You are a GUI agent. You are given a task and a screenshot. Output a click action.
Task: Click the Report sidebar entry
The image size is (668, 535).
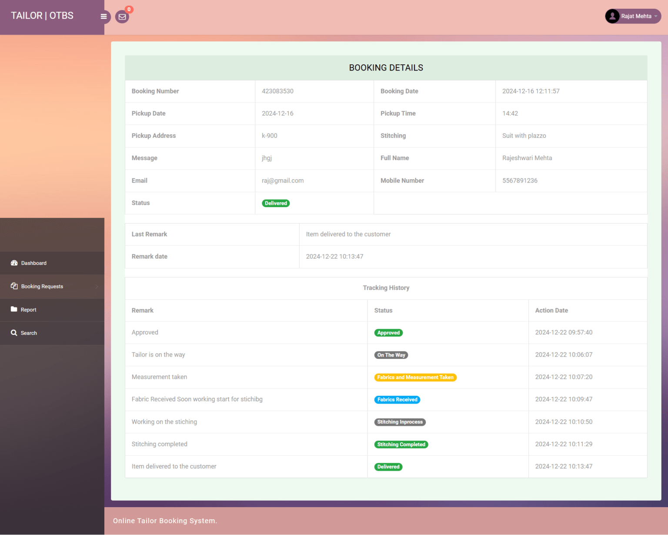tap(30, 309)
